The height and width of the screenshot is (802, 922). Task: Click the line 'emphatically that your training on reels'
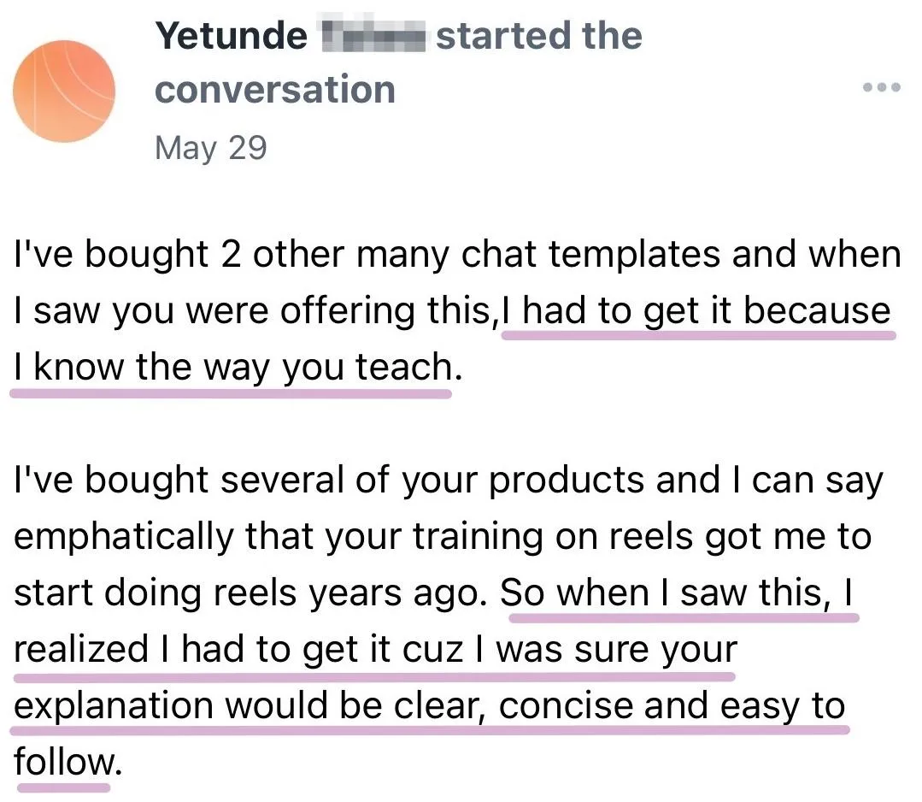click(x=443, y=537)
